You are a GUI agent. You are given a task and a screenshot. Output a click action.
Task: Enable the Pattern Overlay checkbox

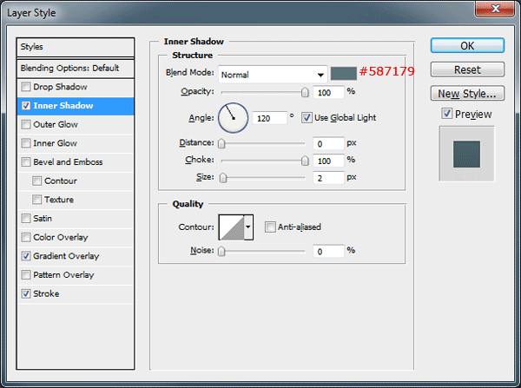[26, 275]
